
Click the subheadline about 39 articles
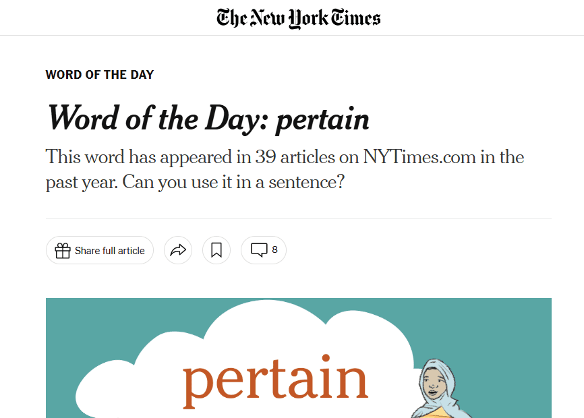pos(283,169)
